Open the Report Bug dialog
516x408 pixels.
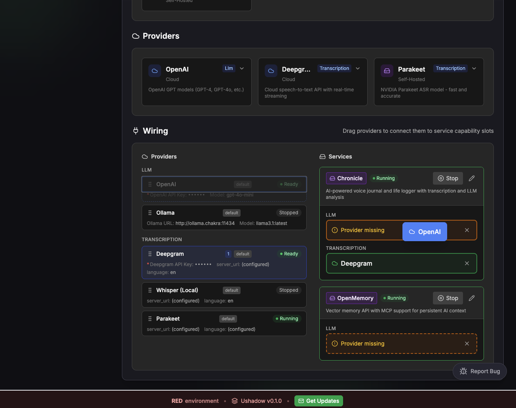480,371
